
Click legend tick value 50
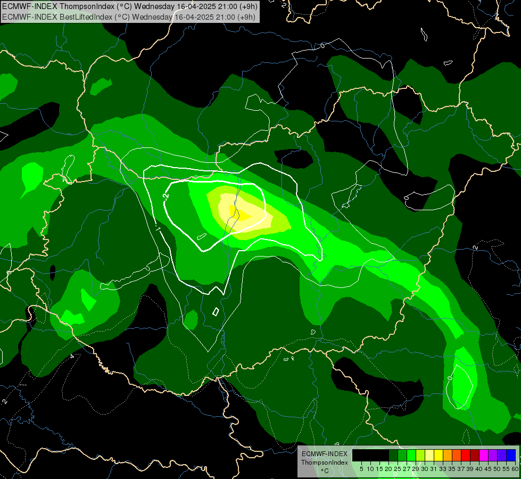point(498,469)
